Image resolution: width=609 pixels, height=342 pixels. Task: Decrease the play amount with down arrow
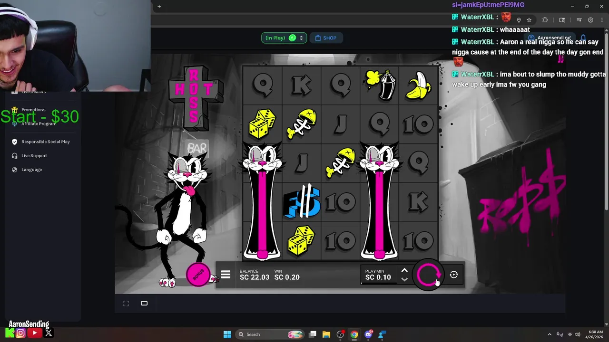pos(404,279)
